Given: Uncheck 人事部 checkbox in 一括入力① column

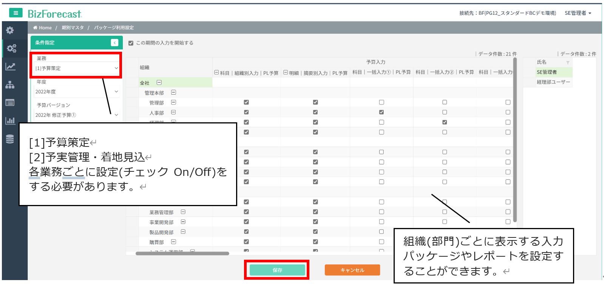Looking at the screenshot, I should [x=382, y=112].
